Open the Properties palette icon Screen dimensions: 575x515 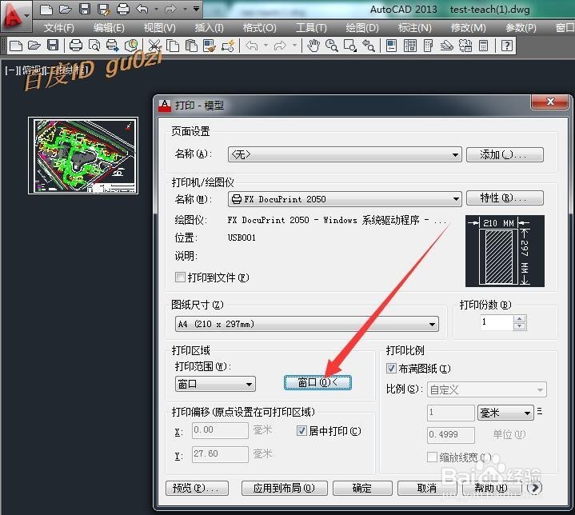point(392,46)
